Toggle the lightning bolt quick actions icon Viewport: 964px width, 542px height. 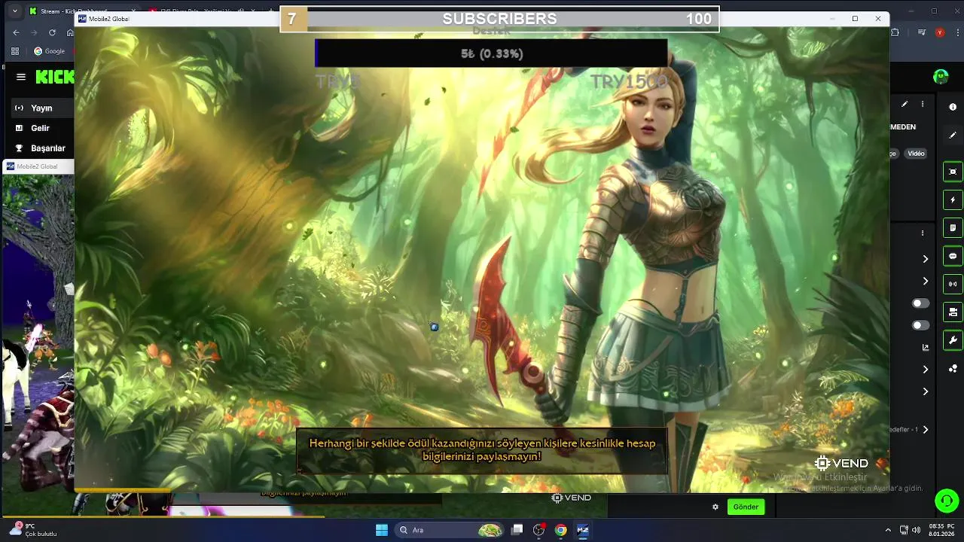(953, 200)
